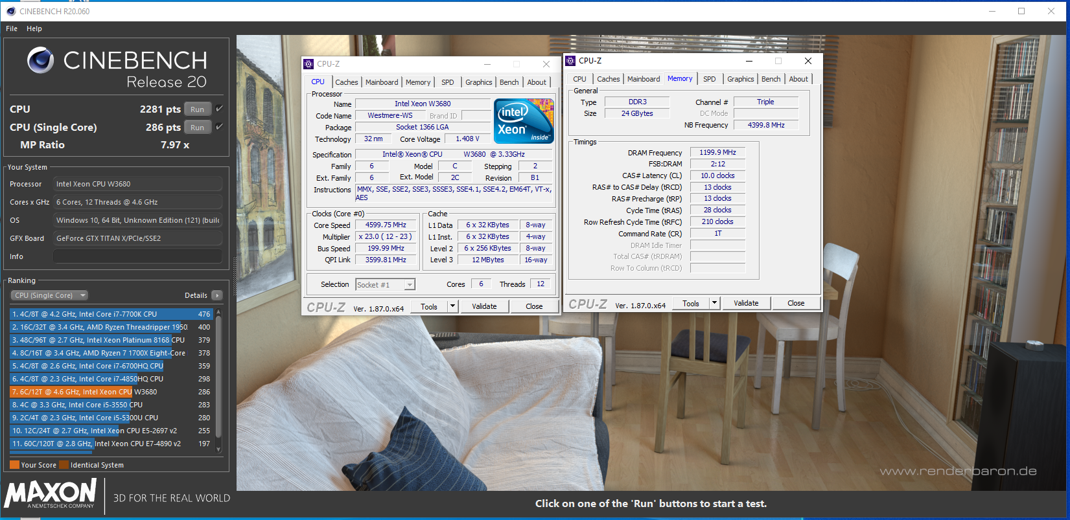Select ranking entry Intel Core i7-6700HQ CPU

[111, 366]
